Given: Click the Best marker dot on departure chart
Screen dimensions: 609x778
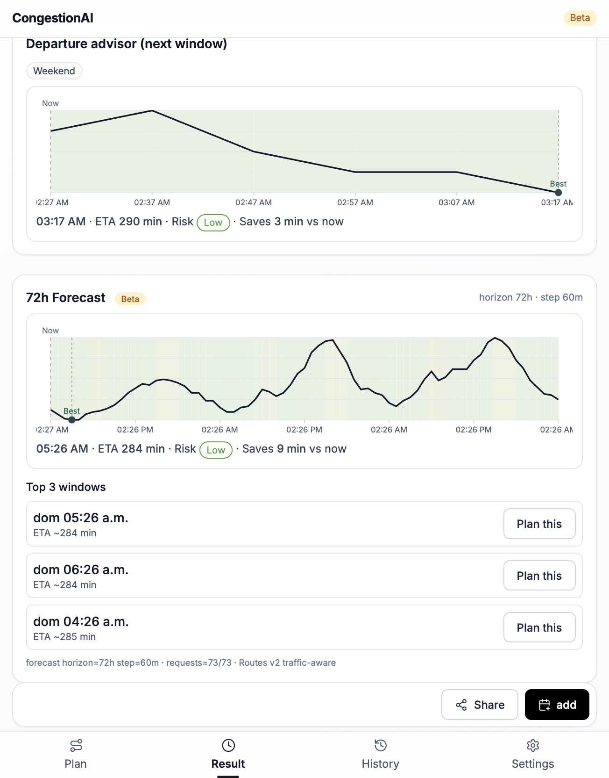Looking at the screenshot, I should (x=559, y=192).
